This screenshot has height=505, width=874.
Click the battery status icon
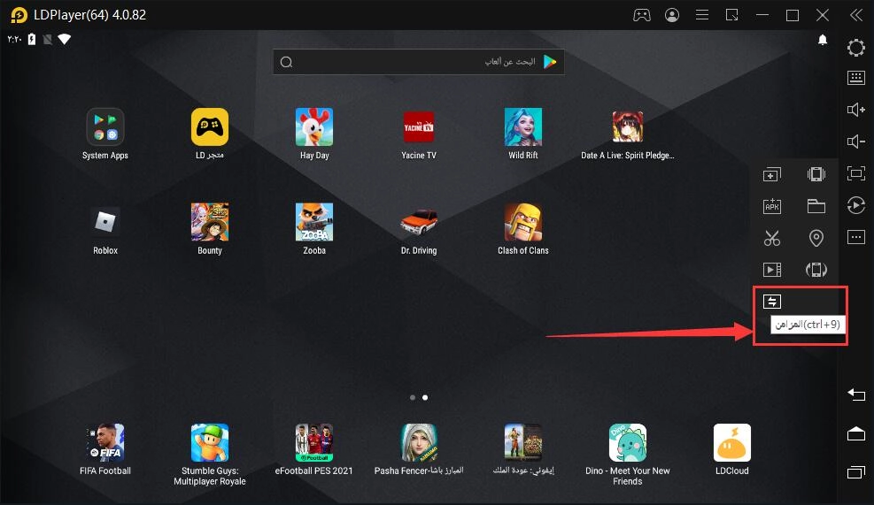coord(32,39)
